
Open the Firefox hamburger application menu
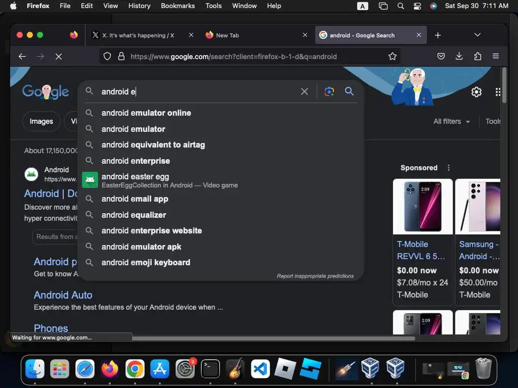(x=496, y=57)
